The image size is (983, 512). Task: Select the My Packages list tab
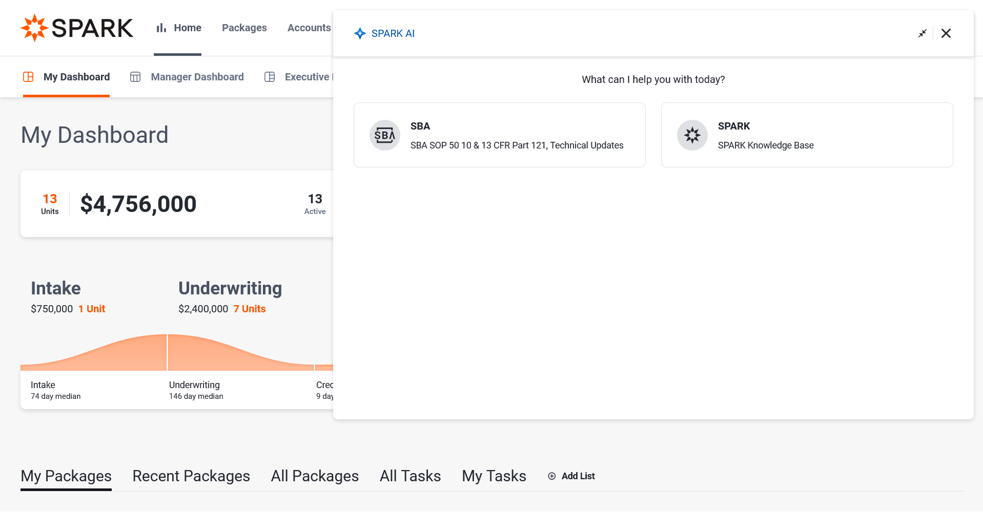coord(66,476)
